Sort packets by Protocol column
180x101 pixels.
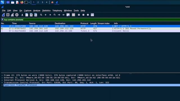point(84,23)
